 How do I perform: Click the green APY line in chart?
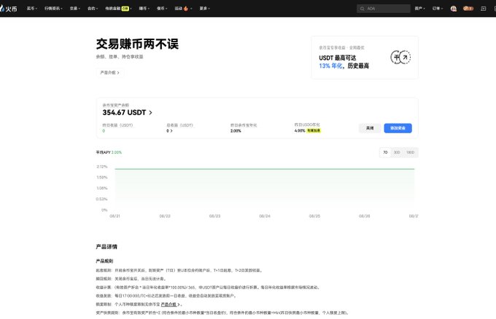point(265,169)
